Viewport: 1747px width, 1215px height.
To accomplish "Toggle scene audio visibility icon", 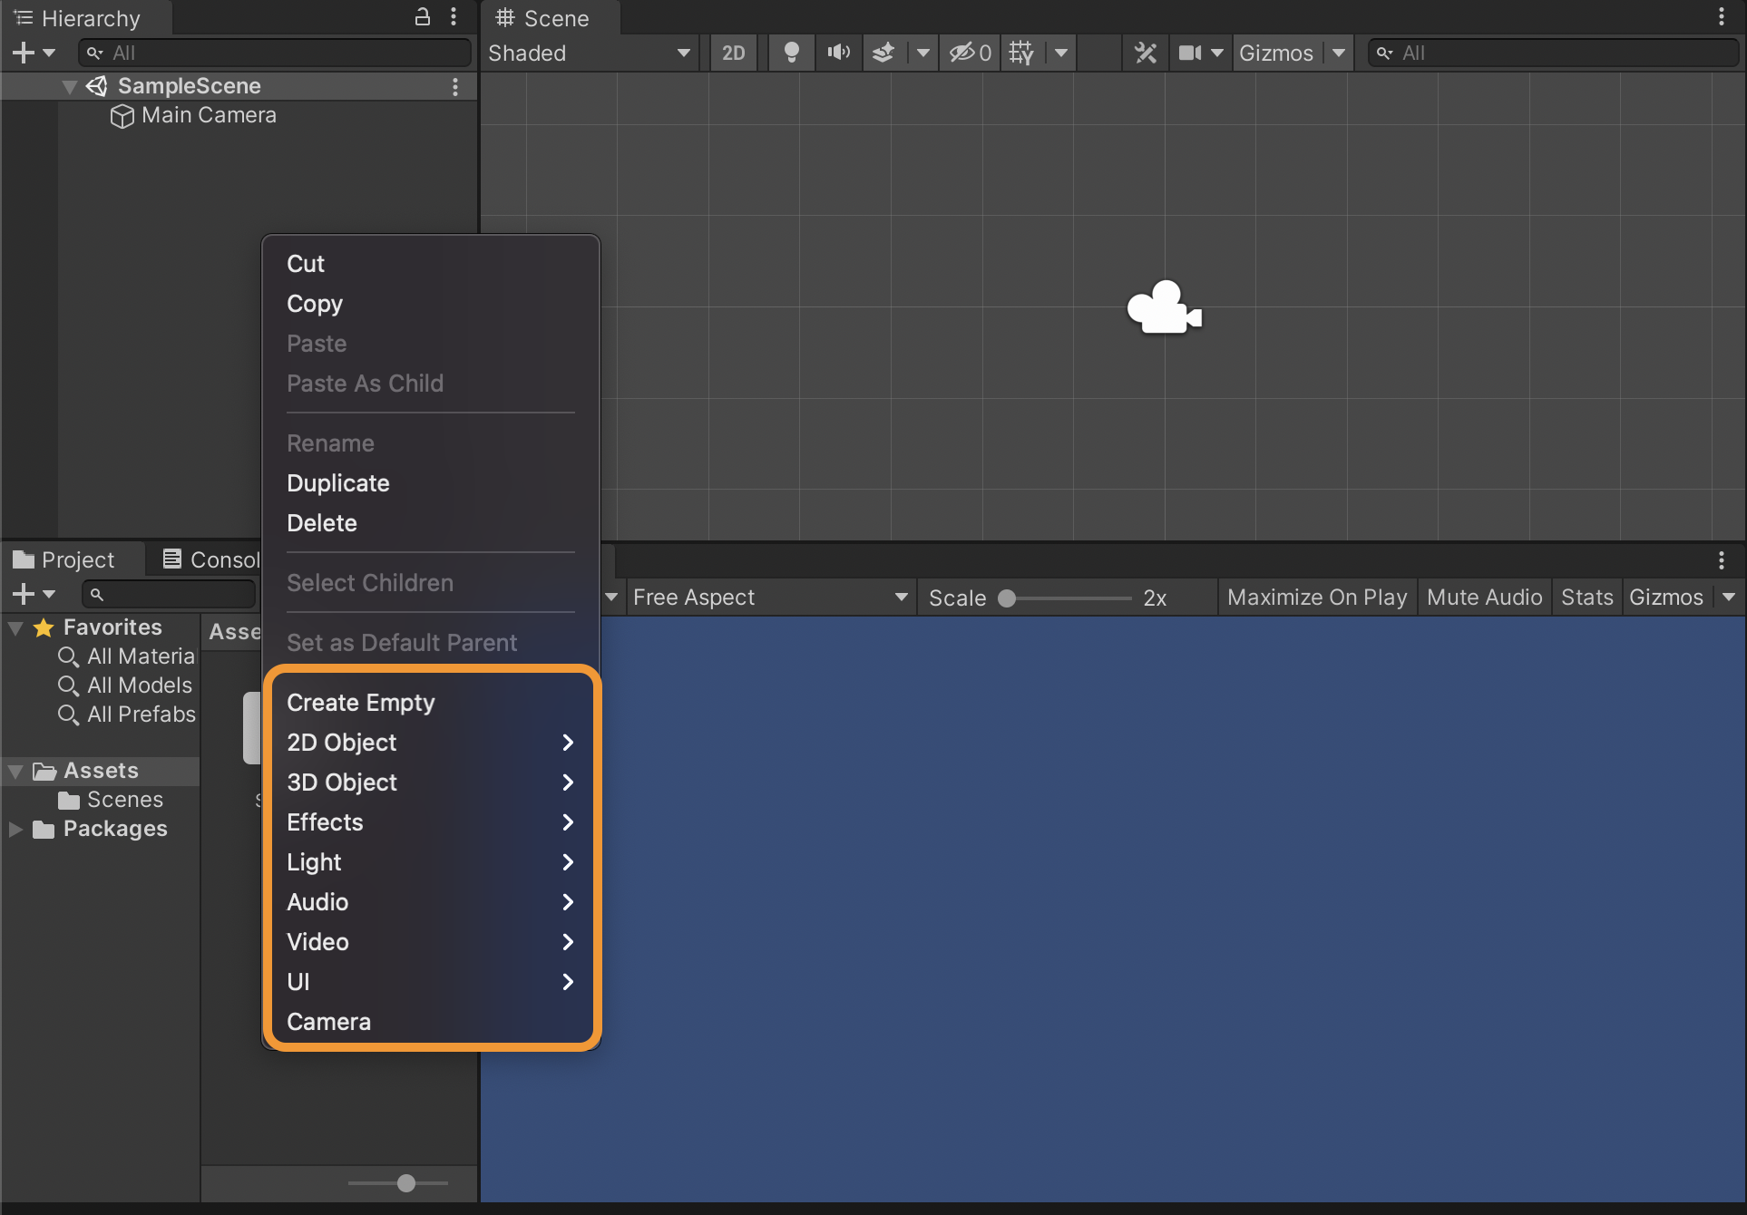I will click(x=837, y=53).
